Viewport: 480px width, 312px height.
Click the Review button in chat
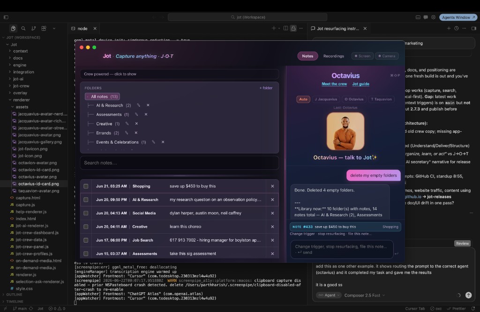point(462,244)
